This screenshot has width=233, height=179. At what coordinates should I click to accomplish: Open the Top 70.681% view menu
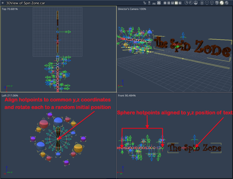[x=10, y=9]
